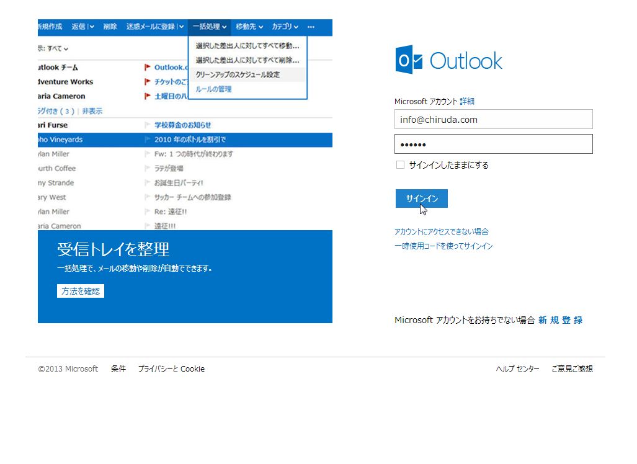This screenshot has height=464, width=637.
Task: Flag the 学校募金のお知らせ message
Action: point(148,125)
